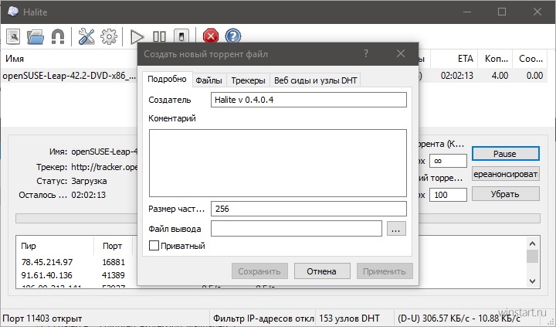Click the peers list scroll down arrow

pos(532,281)
